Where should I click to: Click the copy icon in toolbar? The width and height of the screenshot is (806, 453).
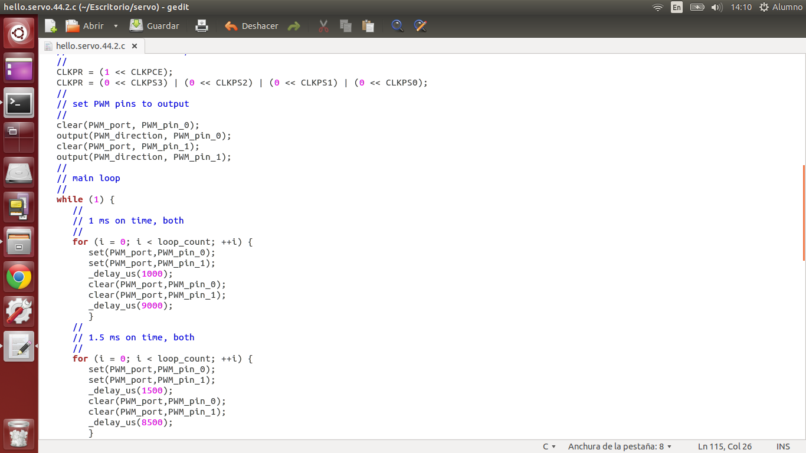pos(346,26)
